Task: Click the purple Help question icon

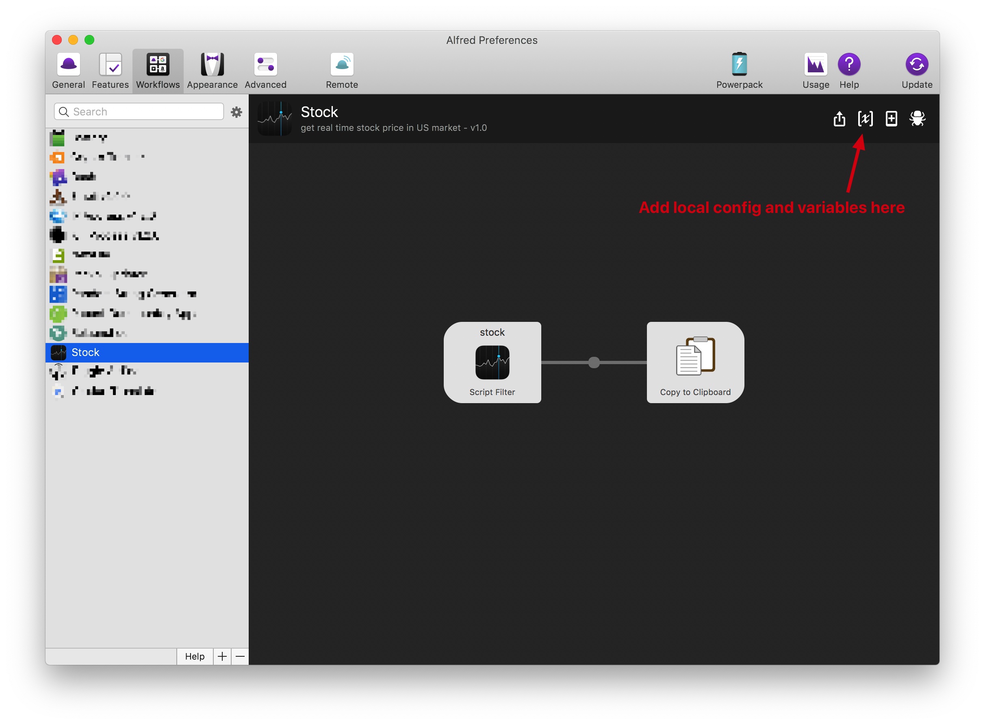Action: 848,65
